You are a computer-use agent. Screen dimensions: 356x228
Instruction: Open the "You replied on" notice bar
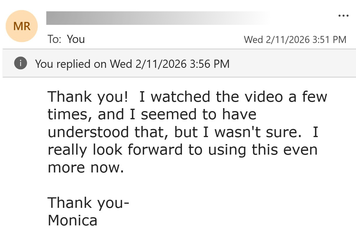click(132, 63)
